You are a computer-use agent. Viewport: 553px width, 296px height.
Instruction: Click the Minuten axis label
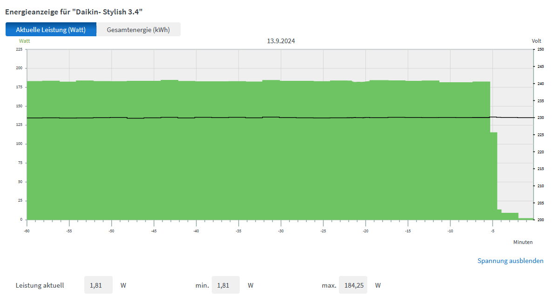click(523, 242)
